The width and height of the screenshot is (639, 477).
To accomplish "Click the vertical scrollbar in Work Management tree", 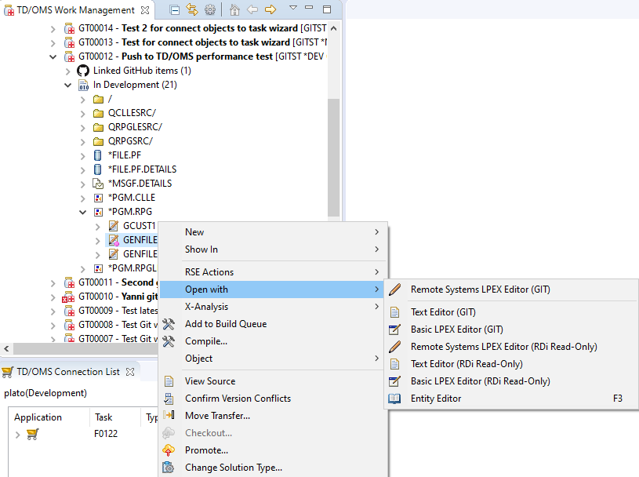I will (x=334, y=157).
